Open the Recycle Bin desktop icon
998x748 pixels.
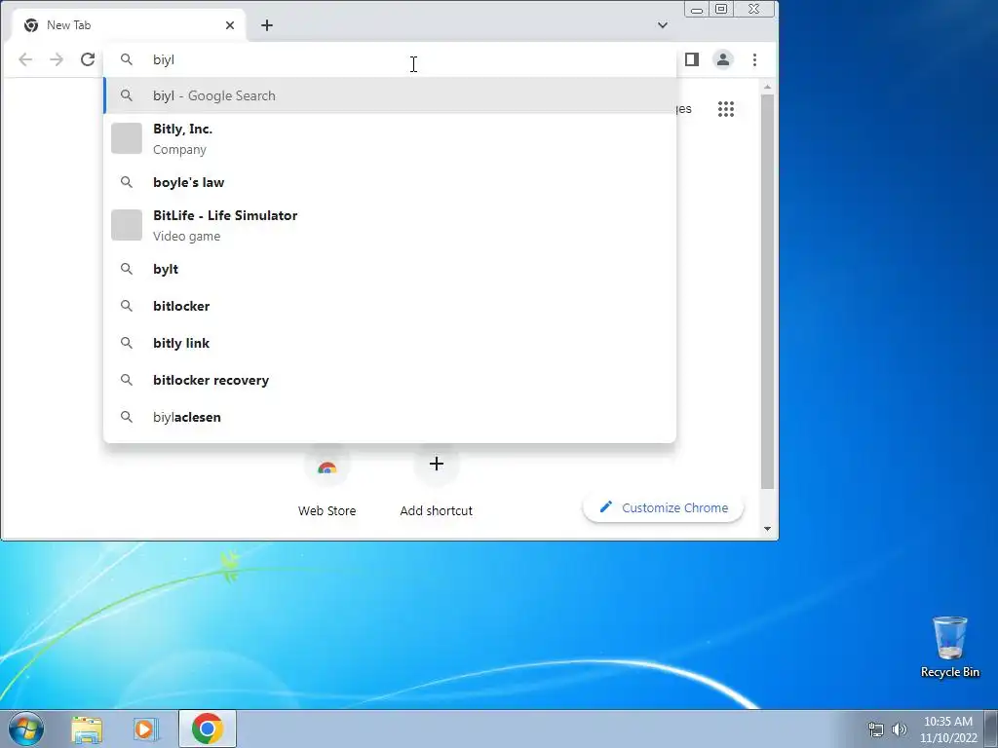[949, 647]
